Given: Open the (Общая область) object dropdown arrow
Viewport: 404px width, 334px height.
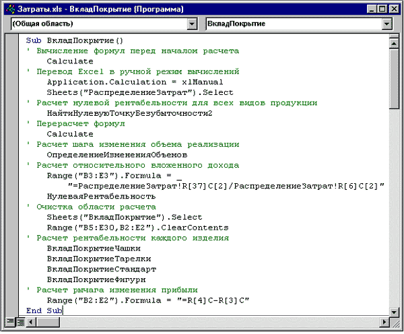Looking at the screenshot, I should click(192, 24).
